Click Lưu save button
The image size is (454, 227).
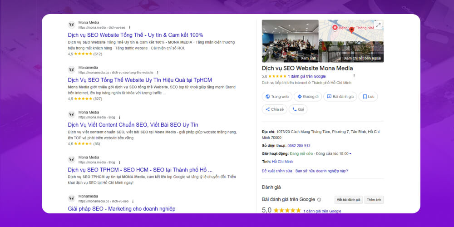tap(368, 97)
